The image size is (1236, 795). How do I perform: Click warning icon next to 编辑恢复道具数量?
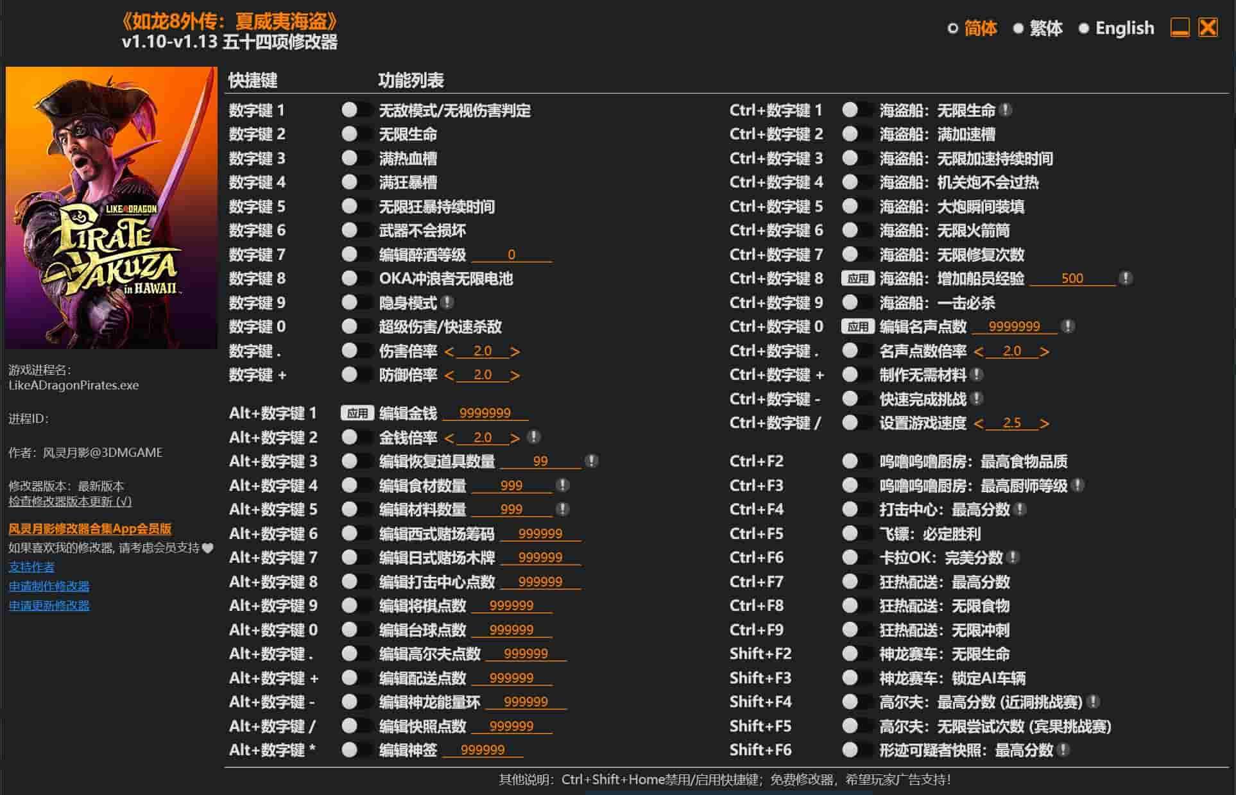pyautogui.click(x=590, y=461)
